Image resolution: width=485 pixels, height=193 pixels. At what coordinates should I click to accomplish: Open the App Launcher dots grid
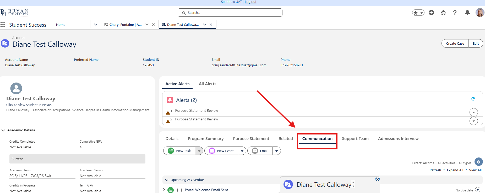click(x=3, y=25)
